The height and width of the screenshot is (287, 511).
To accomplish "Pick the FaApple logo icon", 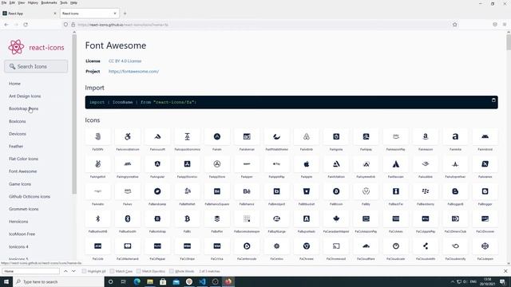I will 307,164.
